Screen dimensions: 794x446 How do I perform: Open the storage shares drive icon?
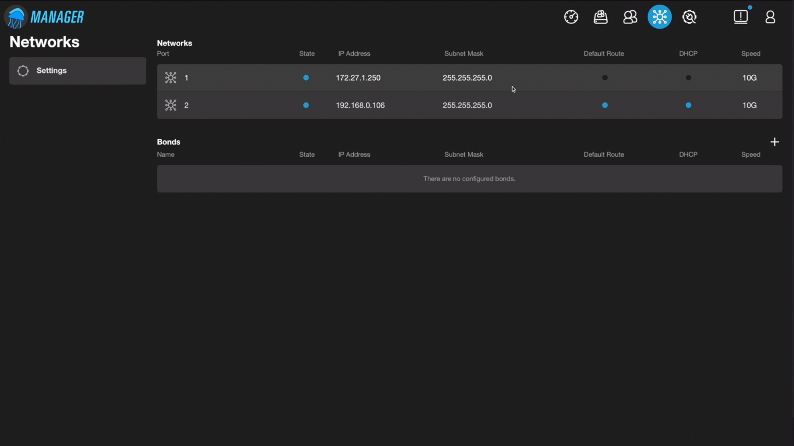pos(601,17)
